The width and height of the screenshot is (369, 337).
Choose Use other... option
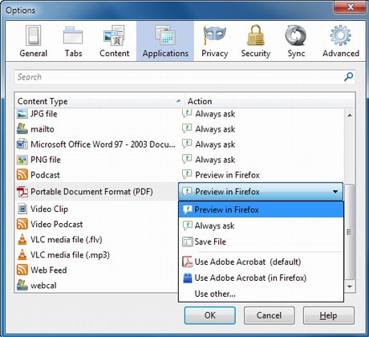coord(261,294)
